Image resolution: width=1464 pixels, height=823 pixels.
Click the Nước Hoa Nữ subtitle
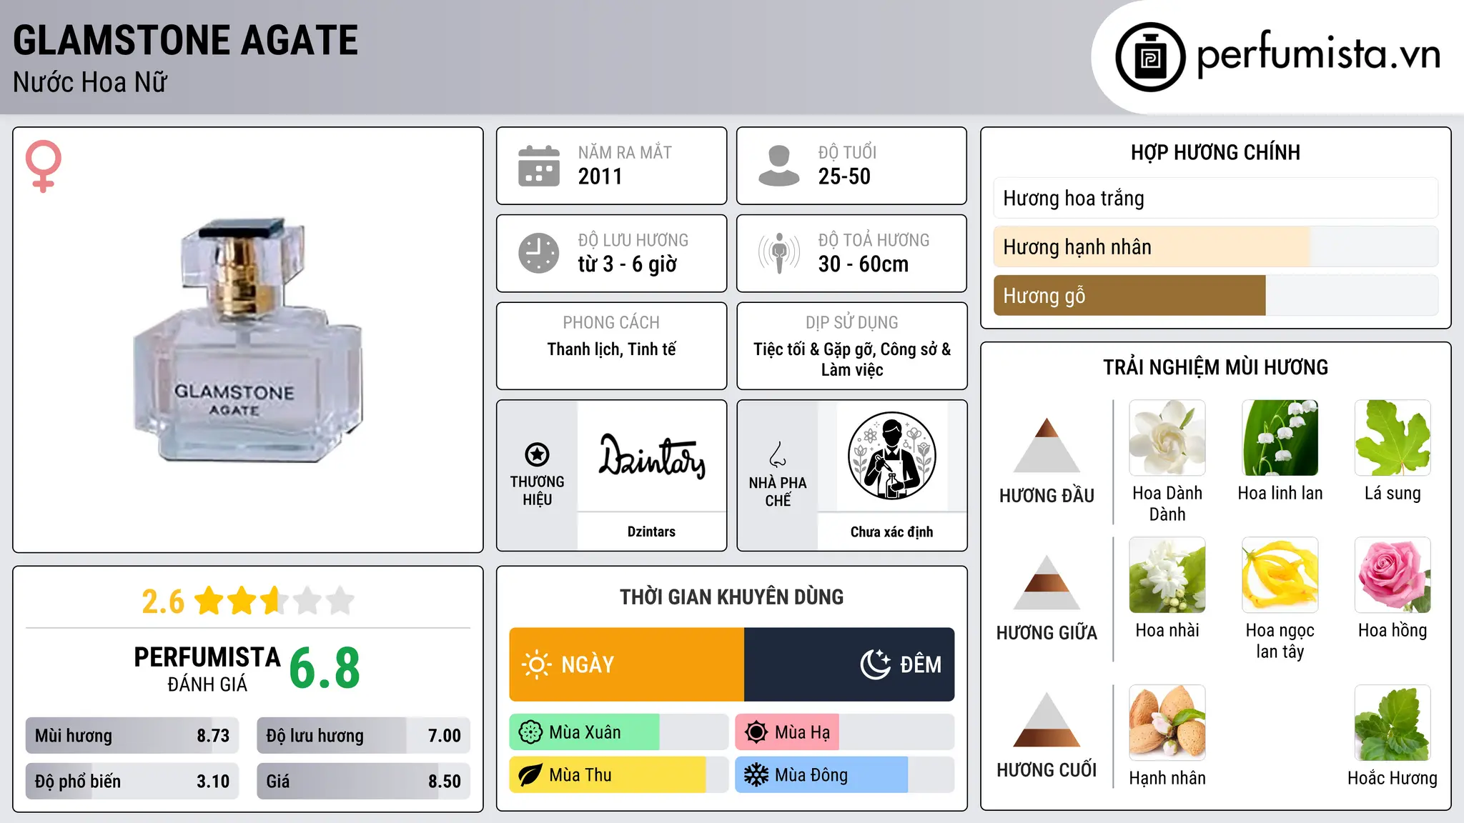[90, 82]
